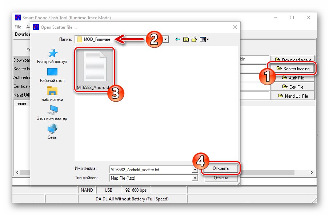The height and width of the screenshot is (215, 329).
Task: Click DA DL All Without Battery status
Action: point(132,199)
